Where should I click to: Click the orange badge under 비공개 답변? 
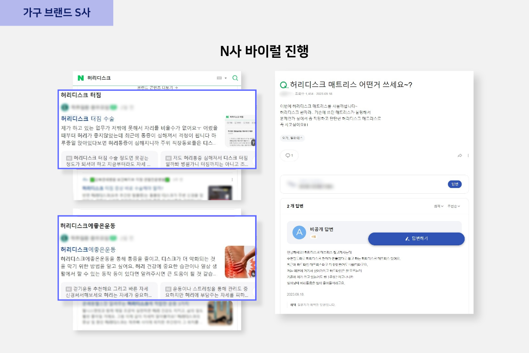pos(314,237)
